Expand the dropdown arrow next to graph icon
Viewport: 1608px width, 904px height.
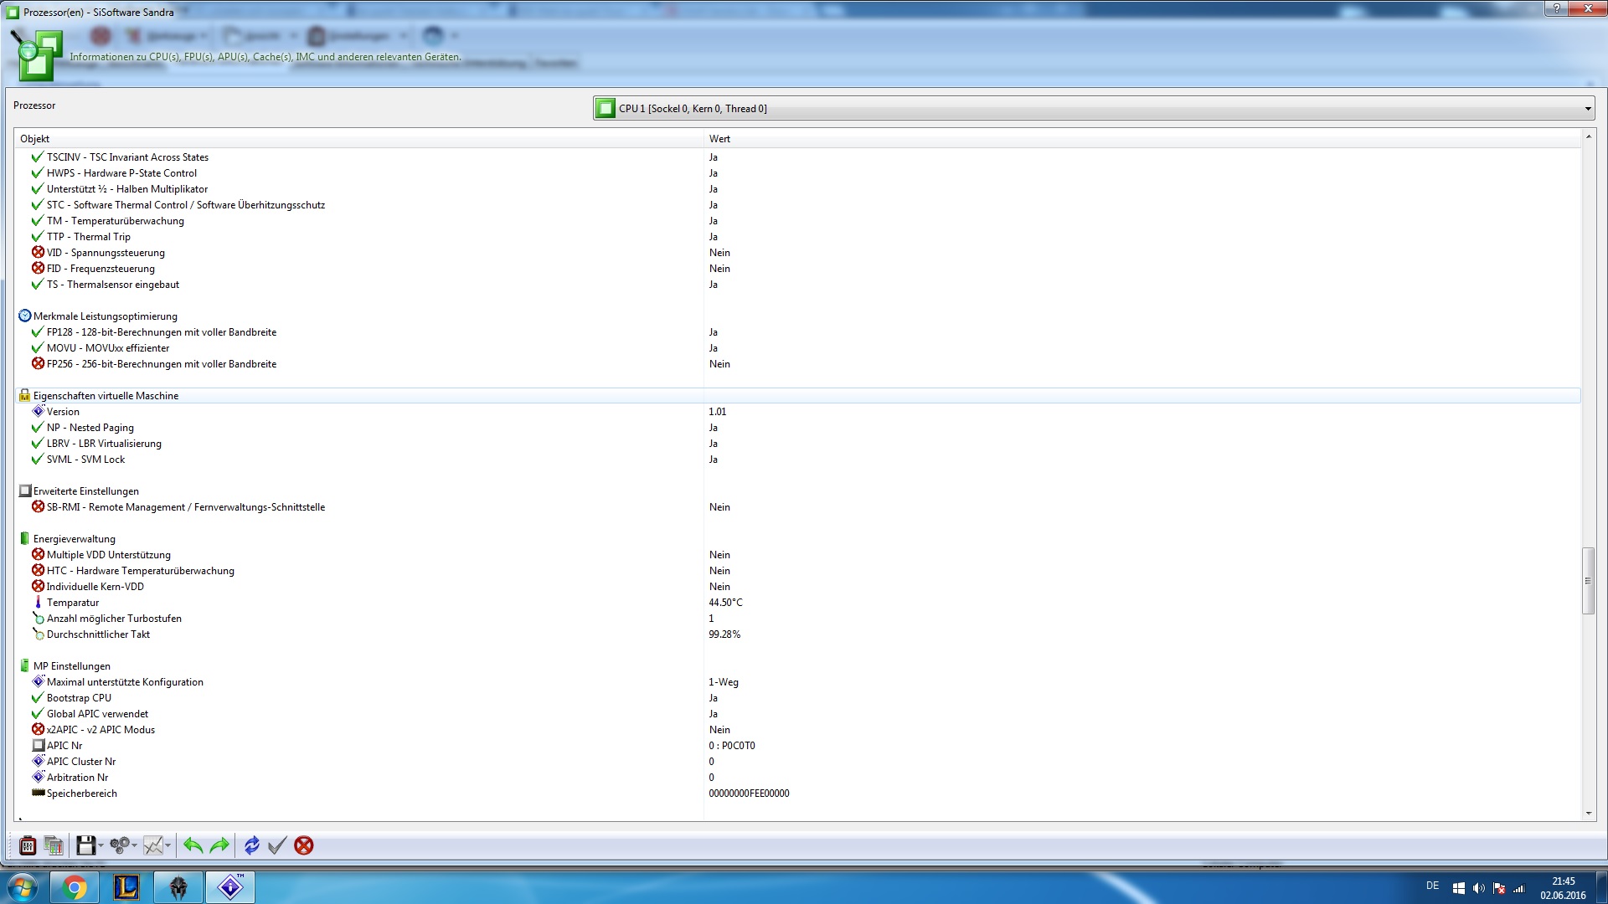168,845
